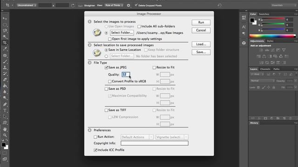Choose destination Select Folder radio button
The image size is (298, 167).
coord(106,56)
